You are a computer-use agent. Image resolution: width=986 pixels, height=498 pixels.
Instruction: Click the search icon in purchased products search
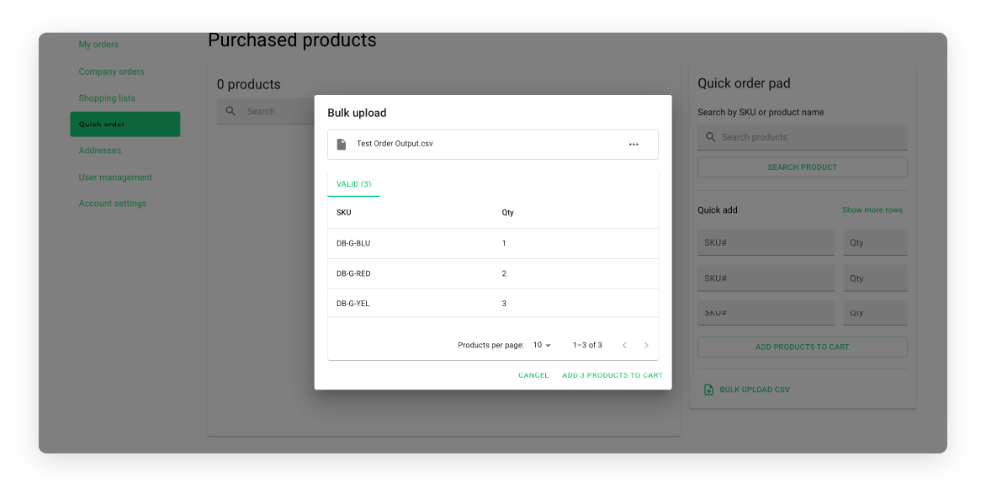click(231, 111)
